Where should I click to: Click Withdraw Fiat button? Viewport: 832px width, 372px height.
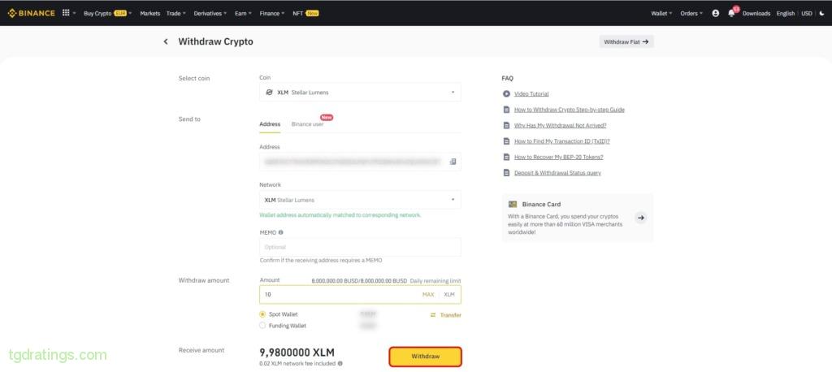[626, 41]
